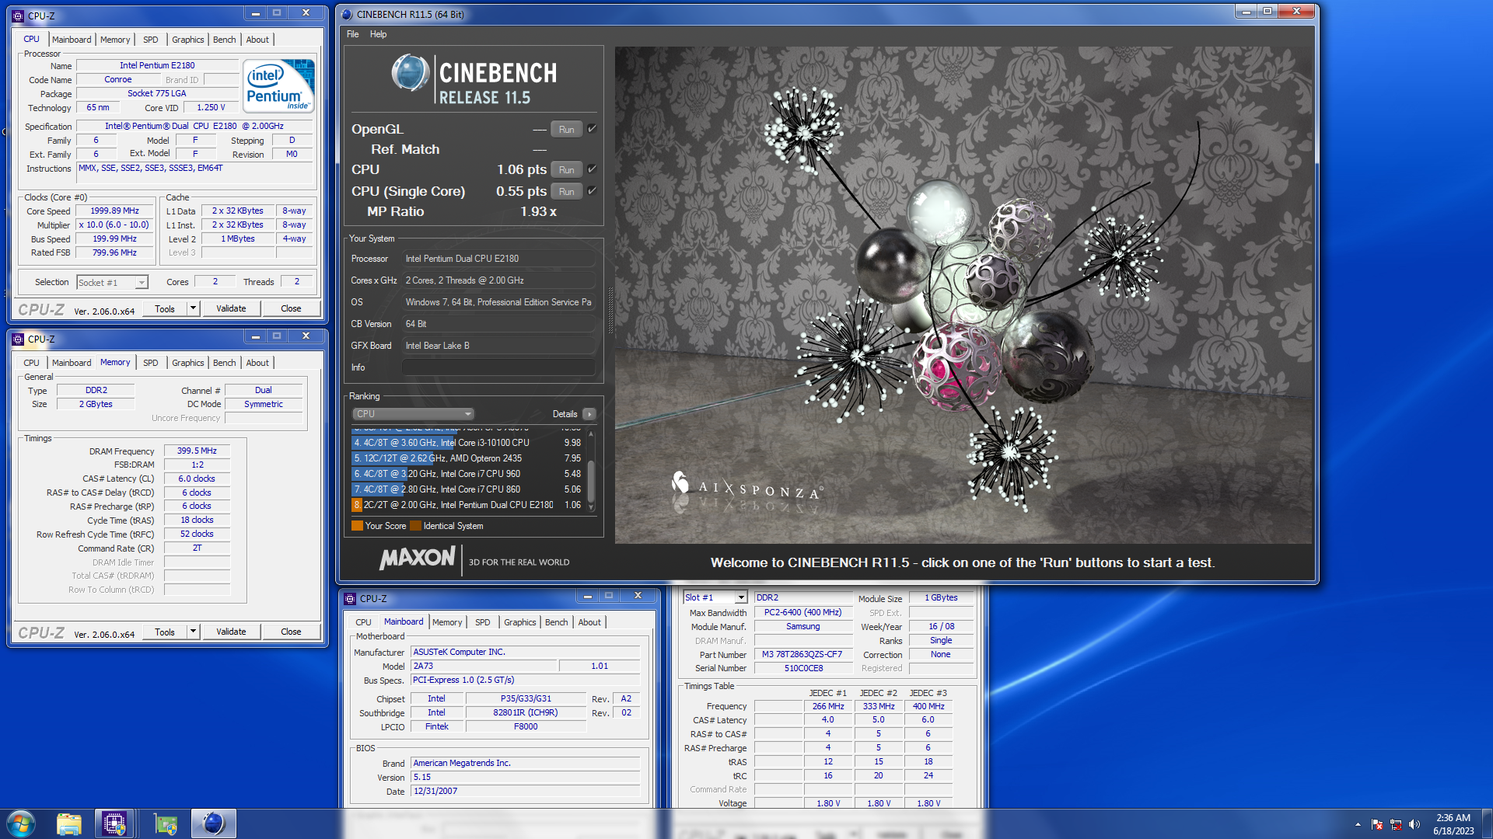
Task: Click the Details arrow icon in Ranking
Action: (589, 414)
